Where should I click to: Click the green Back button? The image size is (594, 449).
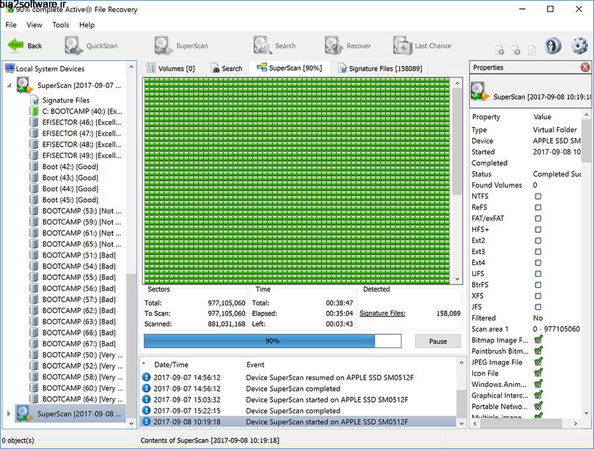click(24, 45)
